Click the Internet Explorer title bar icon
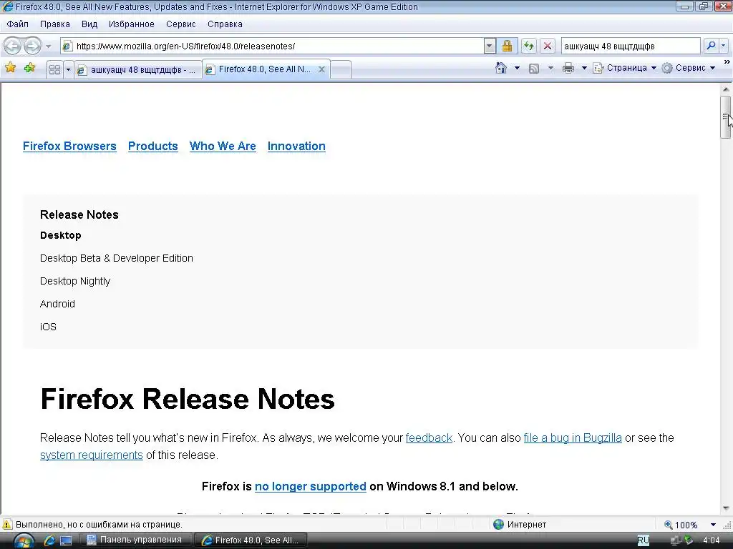Viewport: 733px width, 549px height. point(7,6)
